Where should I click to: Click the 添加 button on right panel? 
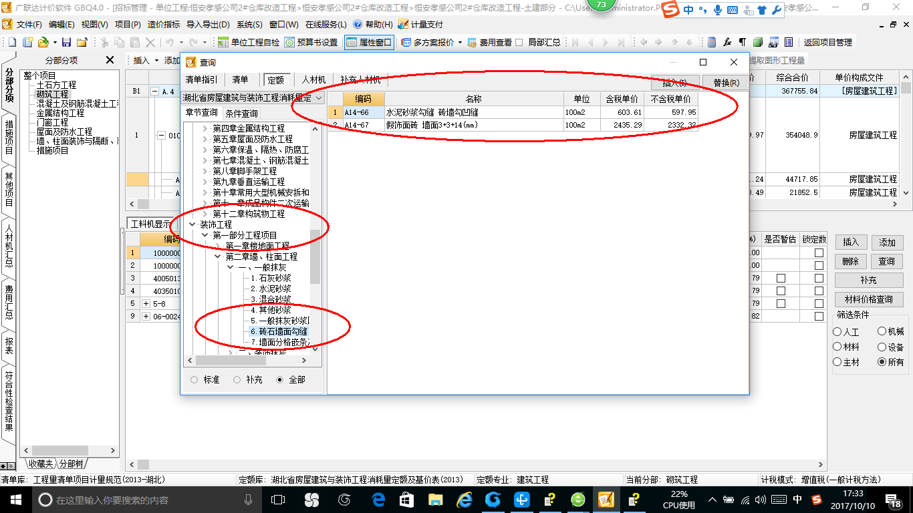pyautogui.click(x=887, y=242)
